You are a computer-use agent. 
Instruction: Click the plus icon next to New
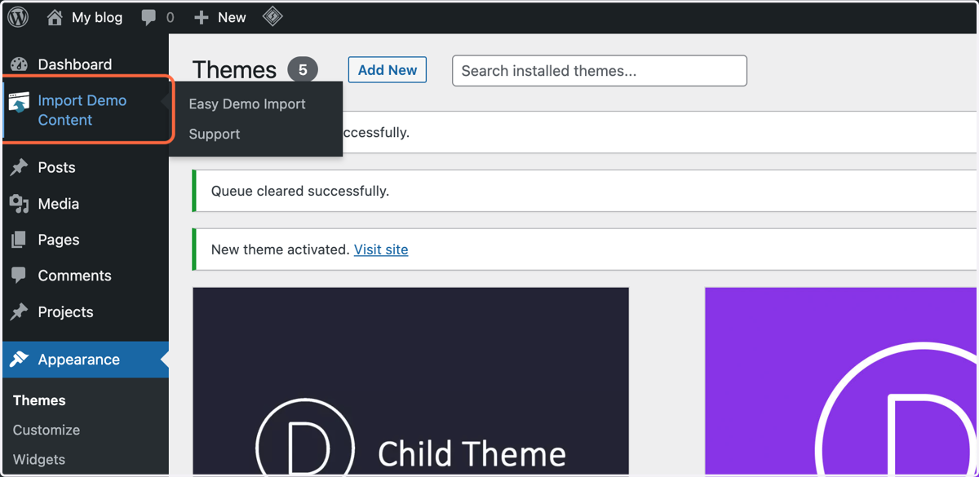point(202,17)
